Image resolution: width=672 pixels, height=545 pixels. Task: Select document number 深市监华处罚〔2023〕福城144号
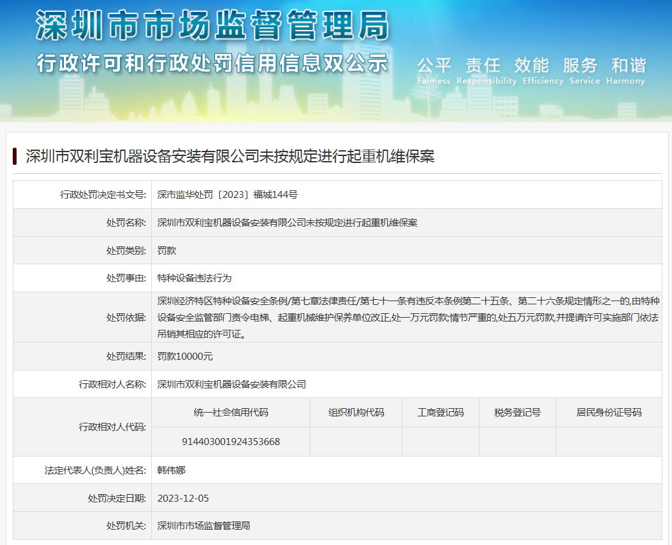point(227,195)
